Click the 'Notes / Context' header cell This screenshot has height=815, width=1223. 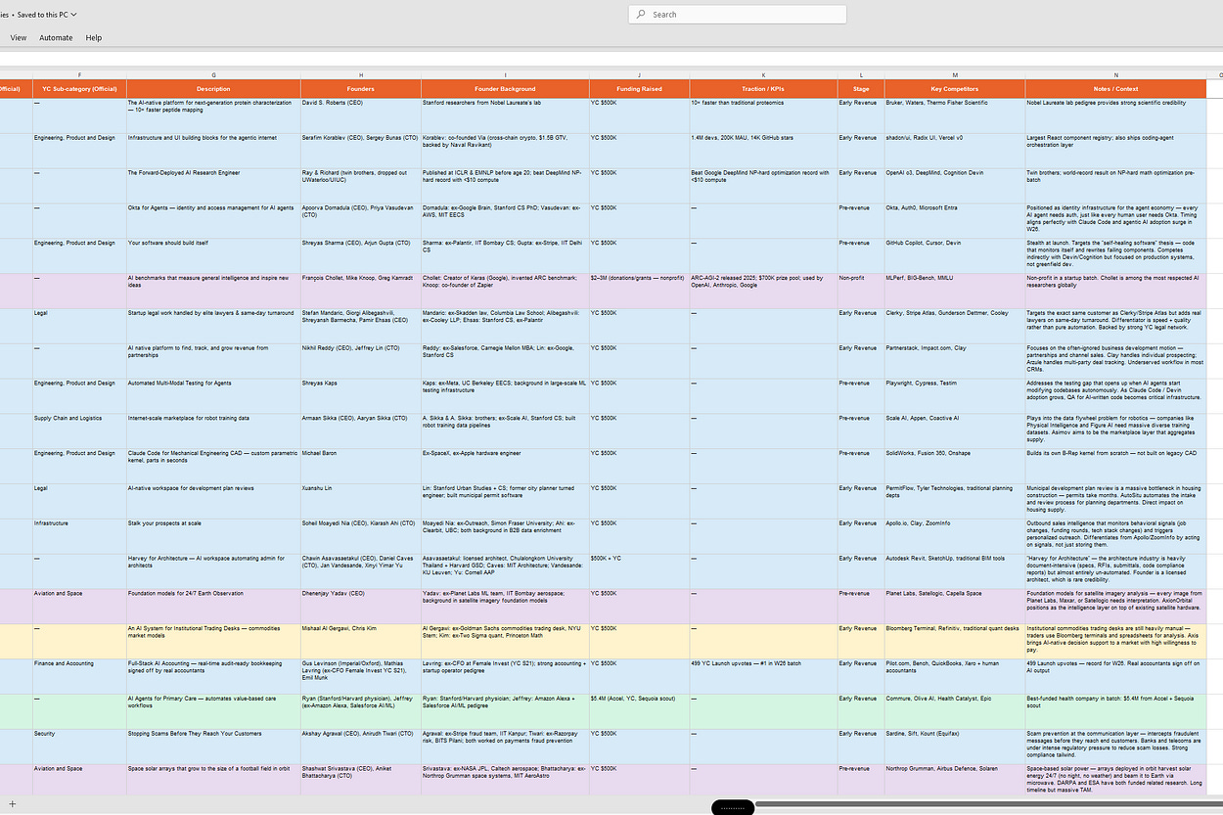click(1115, 89)
